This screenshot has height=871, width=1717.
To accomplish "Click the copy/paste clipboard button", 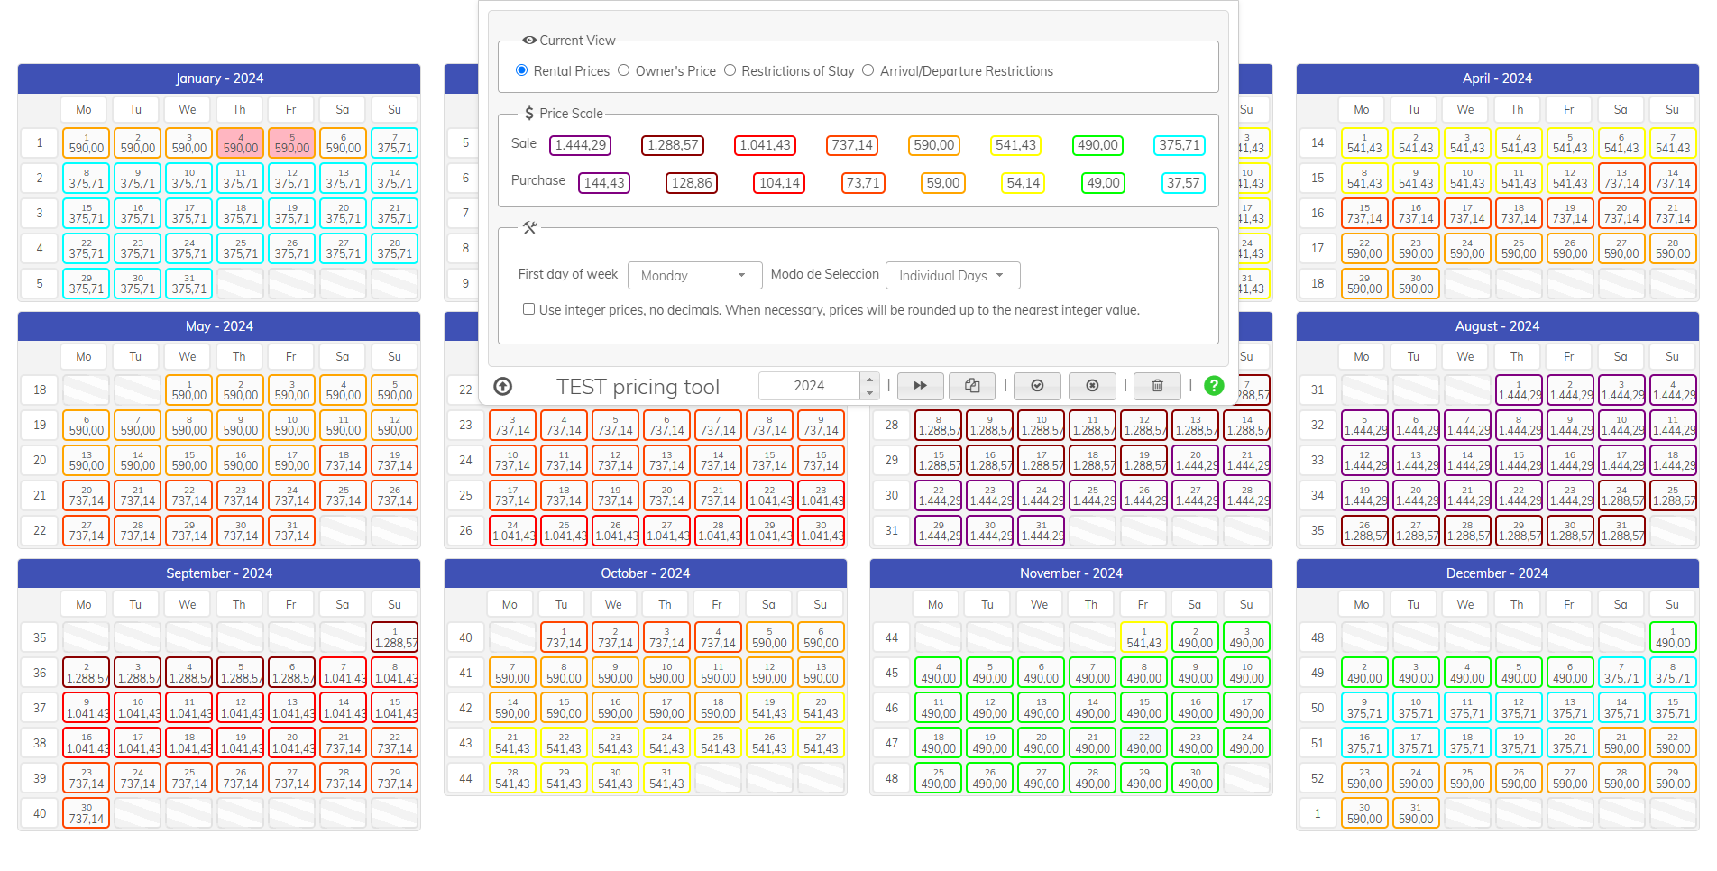I will (972, 386).
